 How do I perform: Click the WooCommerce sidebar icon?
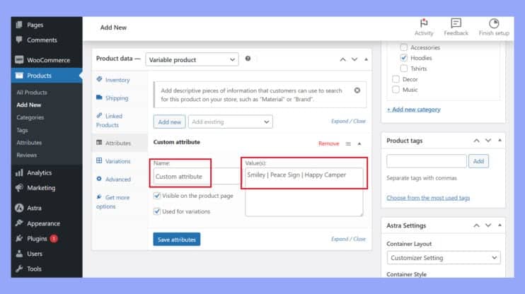[x=19, y=60]
